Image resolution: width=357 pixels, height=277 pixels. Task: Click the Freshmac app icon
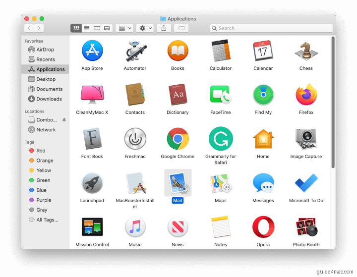click(135, 139)
